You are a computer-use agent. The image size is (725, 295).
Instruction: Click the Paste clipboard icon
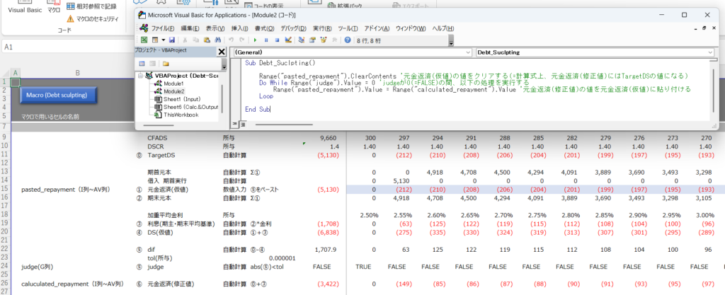(207, 40)
